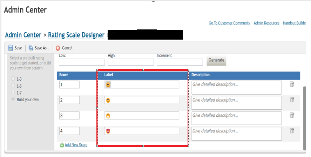Select the 1-5 rating scale radio button
Screen dimensions: 311x157
[13, 85]
